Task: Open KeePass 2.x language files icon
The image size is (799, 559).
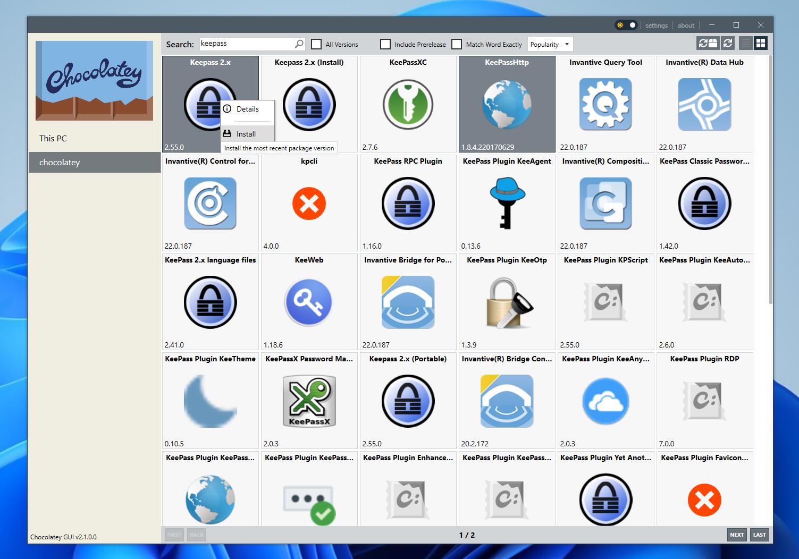Action: click(x=210, y=302)
